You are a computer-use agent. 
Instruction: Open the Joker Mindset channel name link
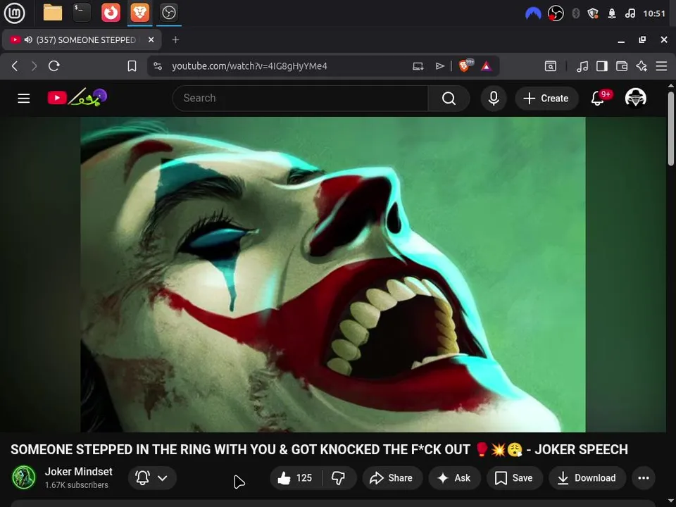point(78,472)
